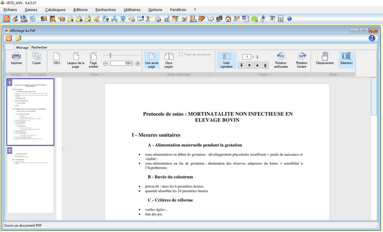Image resolution: width=383 pixels, height=232 pixels.
Task: Open the Fichiers menu
Action: 10,10
